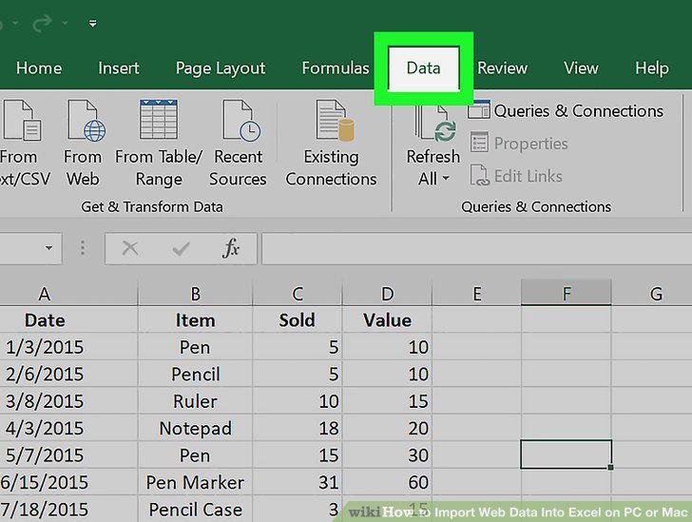
Task: Click the From Text/CSV icon
Action: pyautogui.click(x=21, y=120)
